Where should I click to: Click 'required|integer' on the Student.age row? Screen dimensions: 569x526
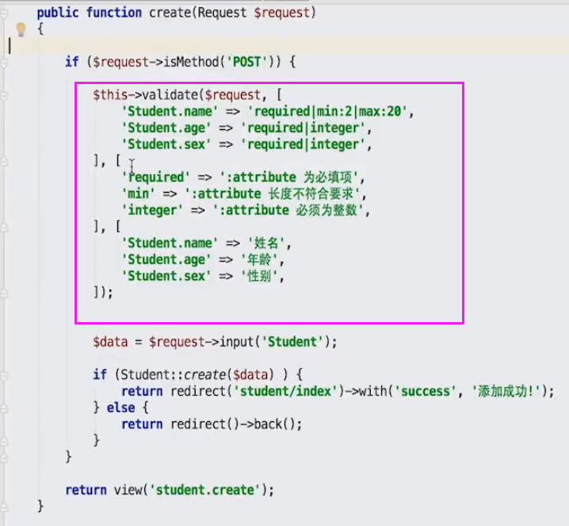[x=304, y=128]
